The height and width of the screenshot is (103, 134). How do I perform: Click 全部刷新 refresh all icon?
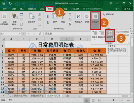point(32,16)
